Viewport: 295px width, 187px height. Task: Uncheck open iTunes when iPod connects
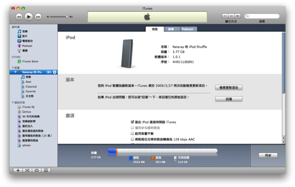coord(132,122)
